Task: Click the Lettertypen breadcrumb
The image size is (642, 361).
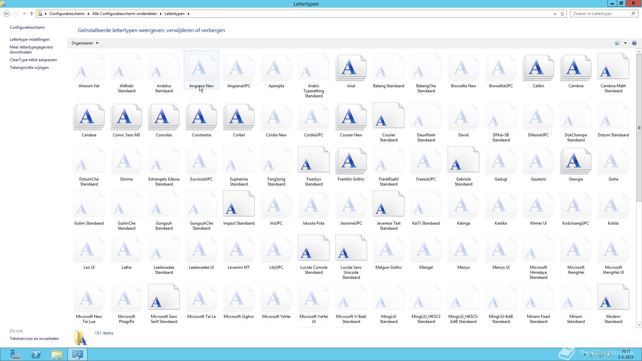Action: point(174,14)
